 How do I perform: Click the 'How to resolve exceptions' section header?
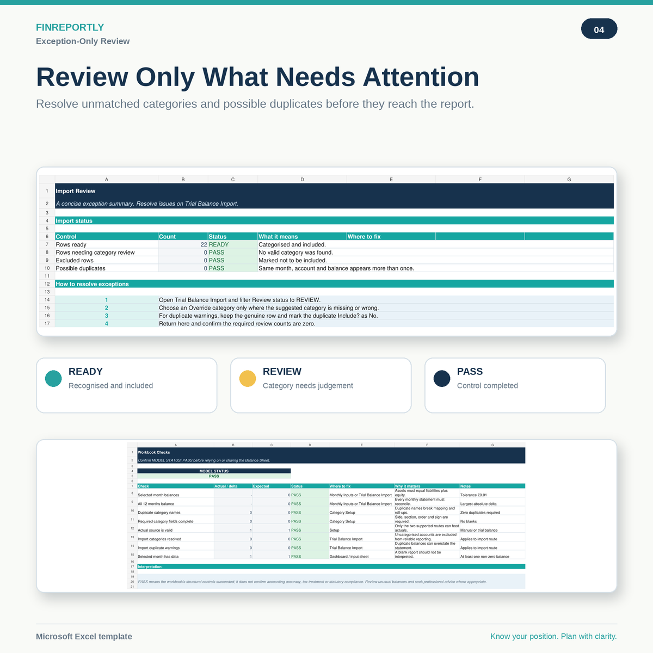[x=334, y=284]
